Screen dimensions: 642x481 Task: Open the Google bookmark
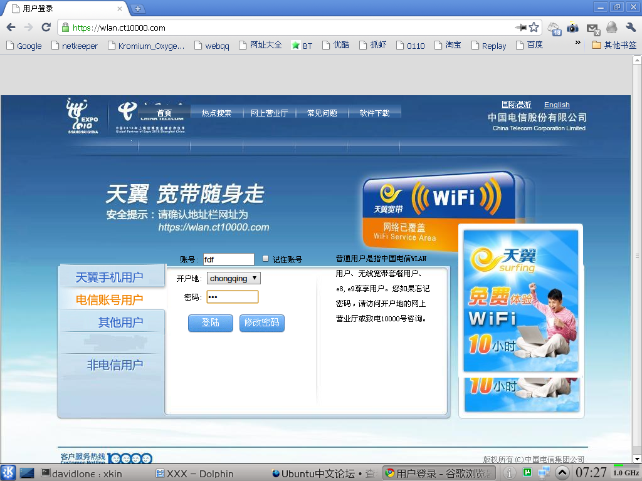24,45
